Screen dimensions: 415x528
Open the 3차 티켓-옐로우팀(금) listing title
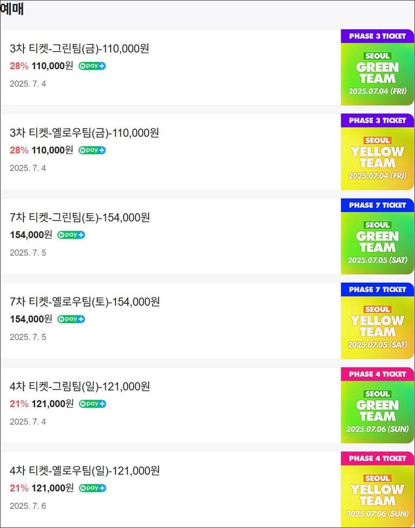click(84, 133)
